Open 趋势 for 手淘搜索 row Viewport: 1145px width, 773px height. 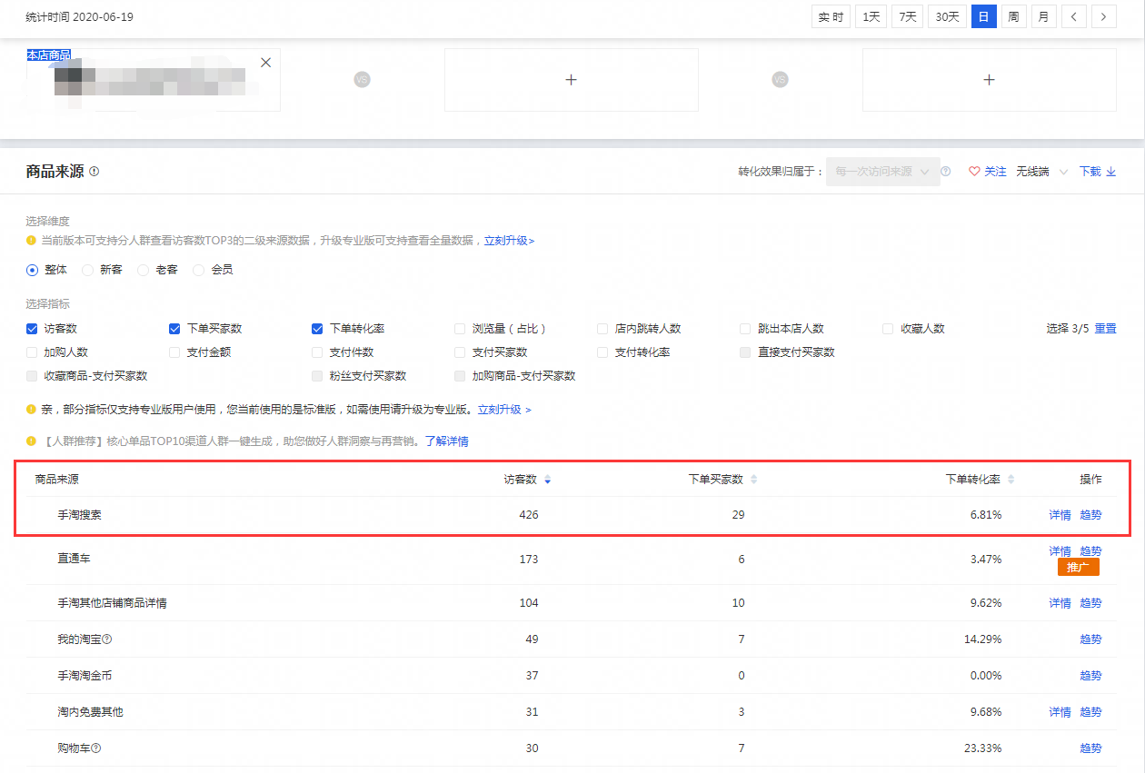(x=1090, y=515)
